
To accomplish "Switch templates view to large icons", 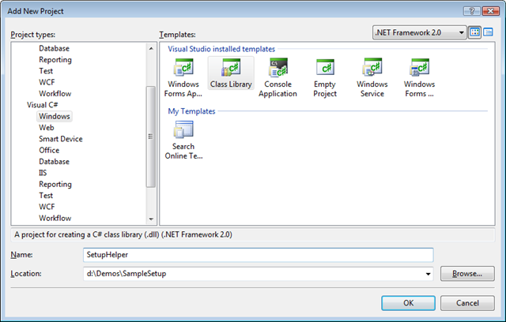I will click(x=474, y=32).
